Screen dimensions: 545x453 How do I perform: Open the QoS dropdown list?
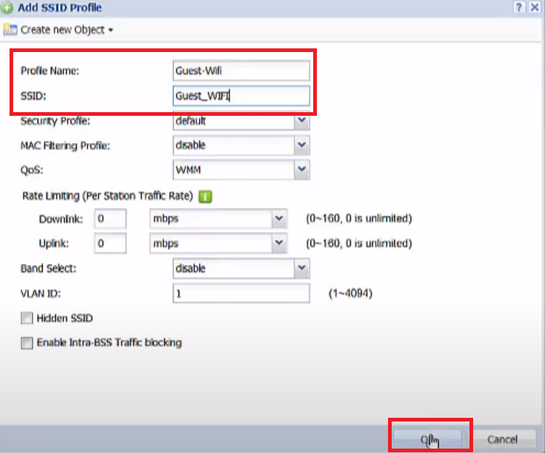point(301,169)
